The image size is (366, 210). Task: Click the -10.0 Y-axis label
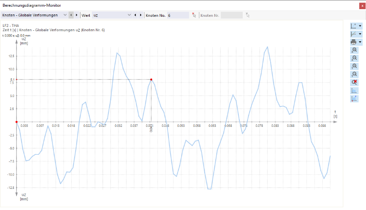(x=11, y=174)
